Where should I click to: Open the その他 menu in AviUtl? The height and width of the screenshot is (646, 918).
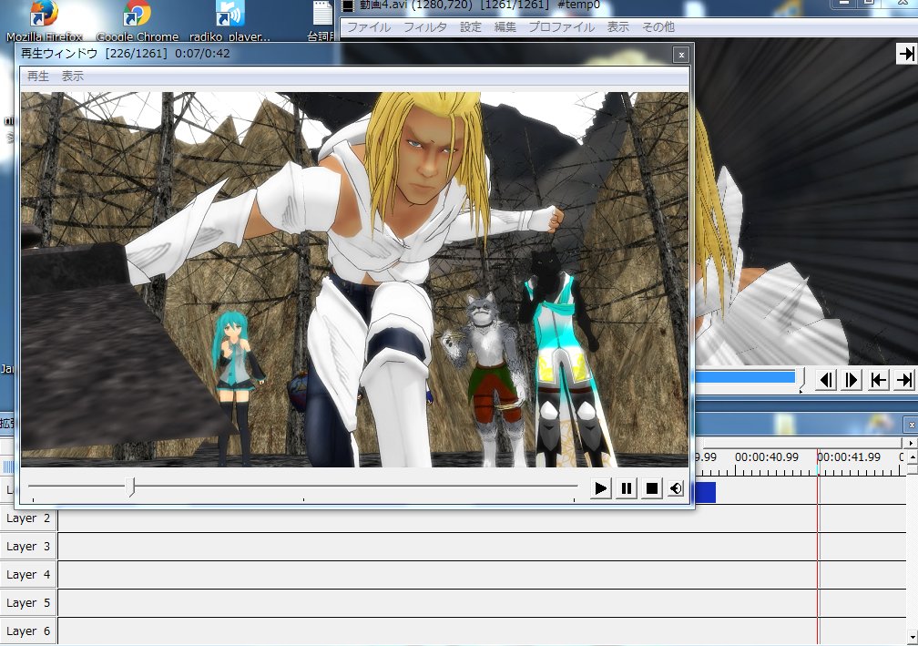[658, 27]
